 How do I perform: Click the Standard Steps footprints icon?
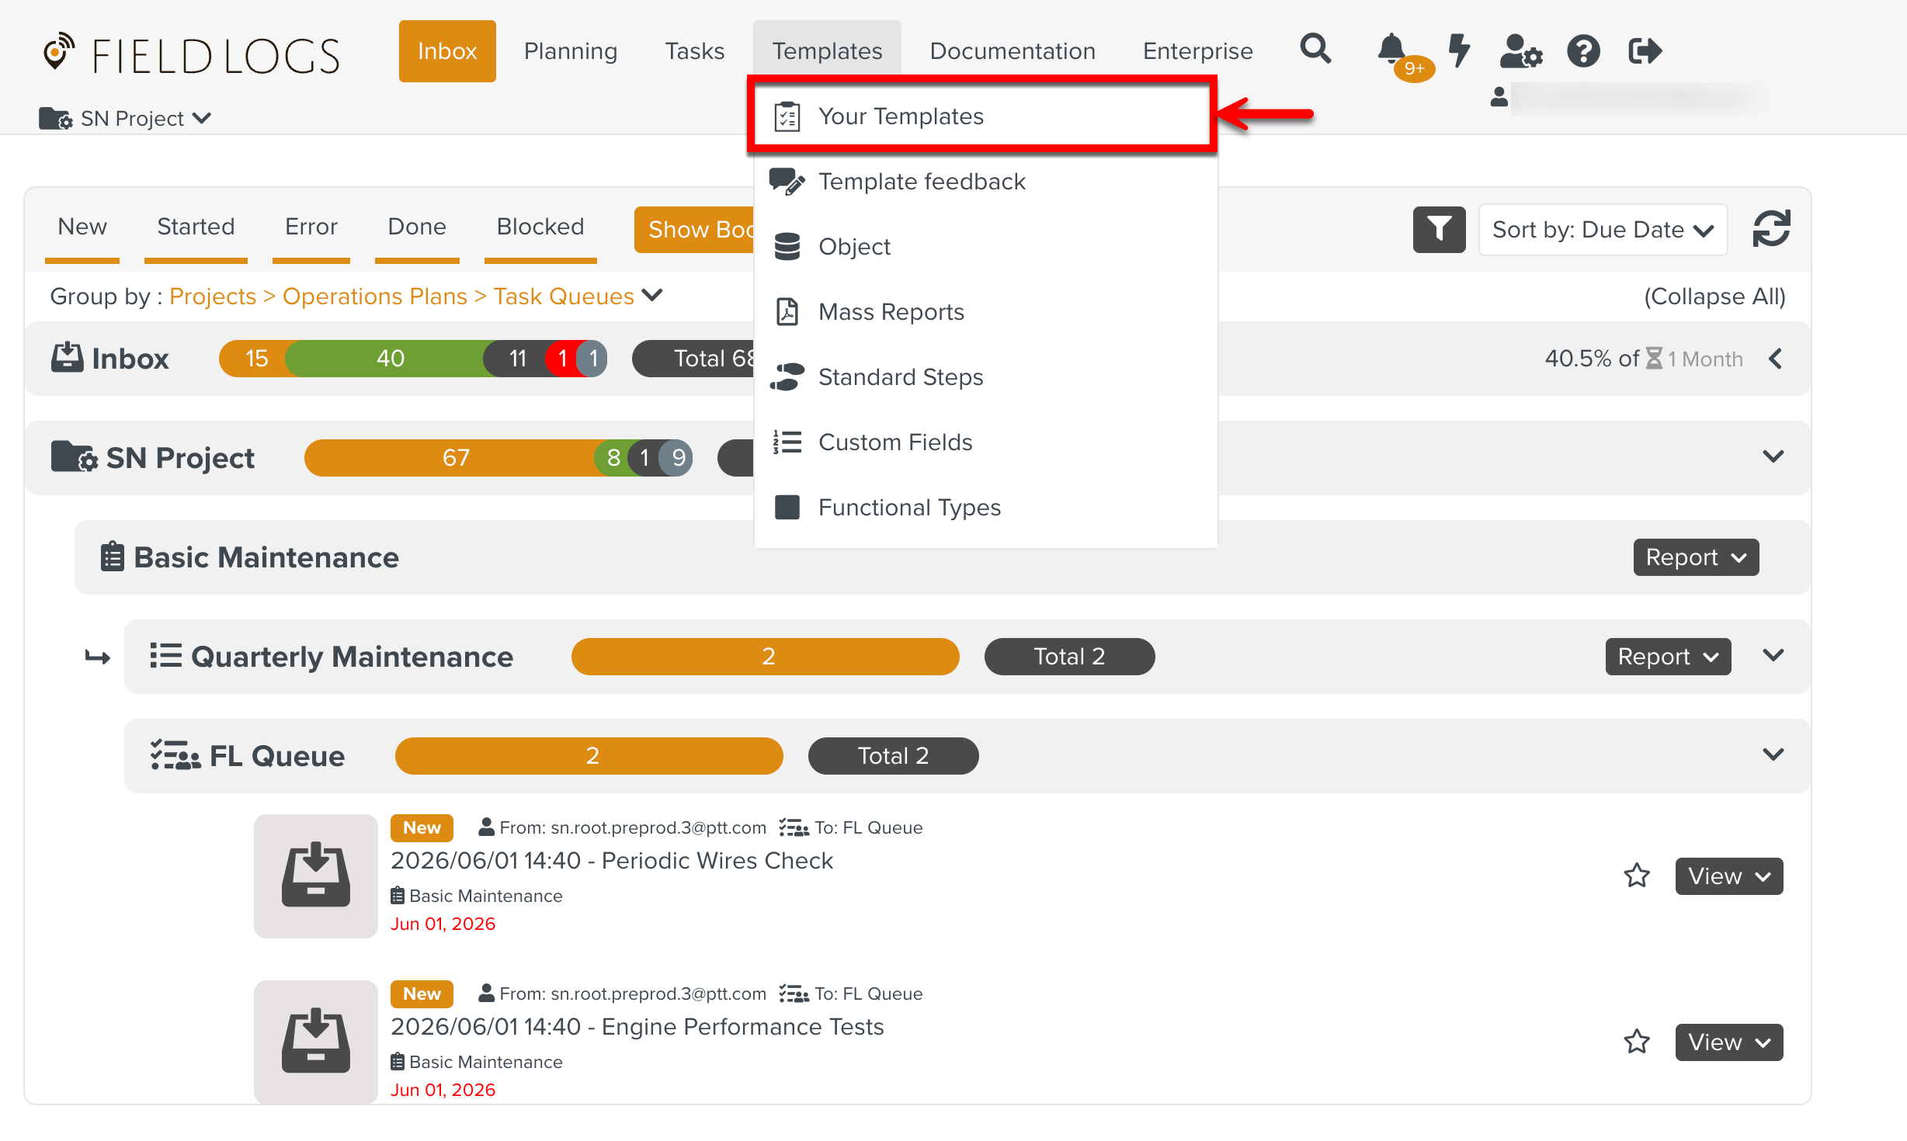coord(787,377)
